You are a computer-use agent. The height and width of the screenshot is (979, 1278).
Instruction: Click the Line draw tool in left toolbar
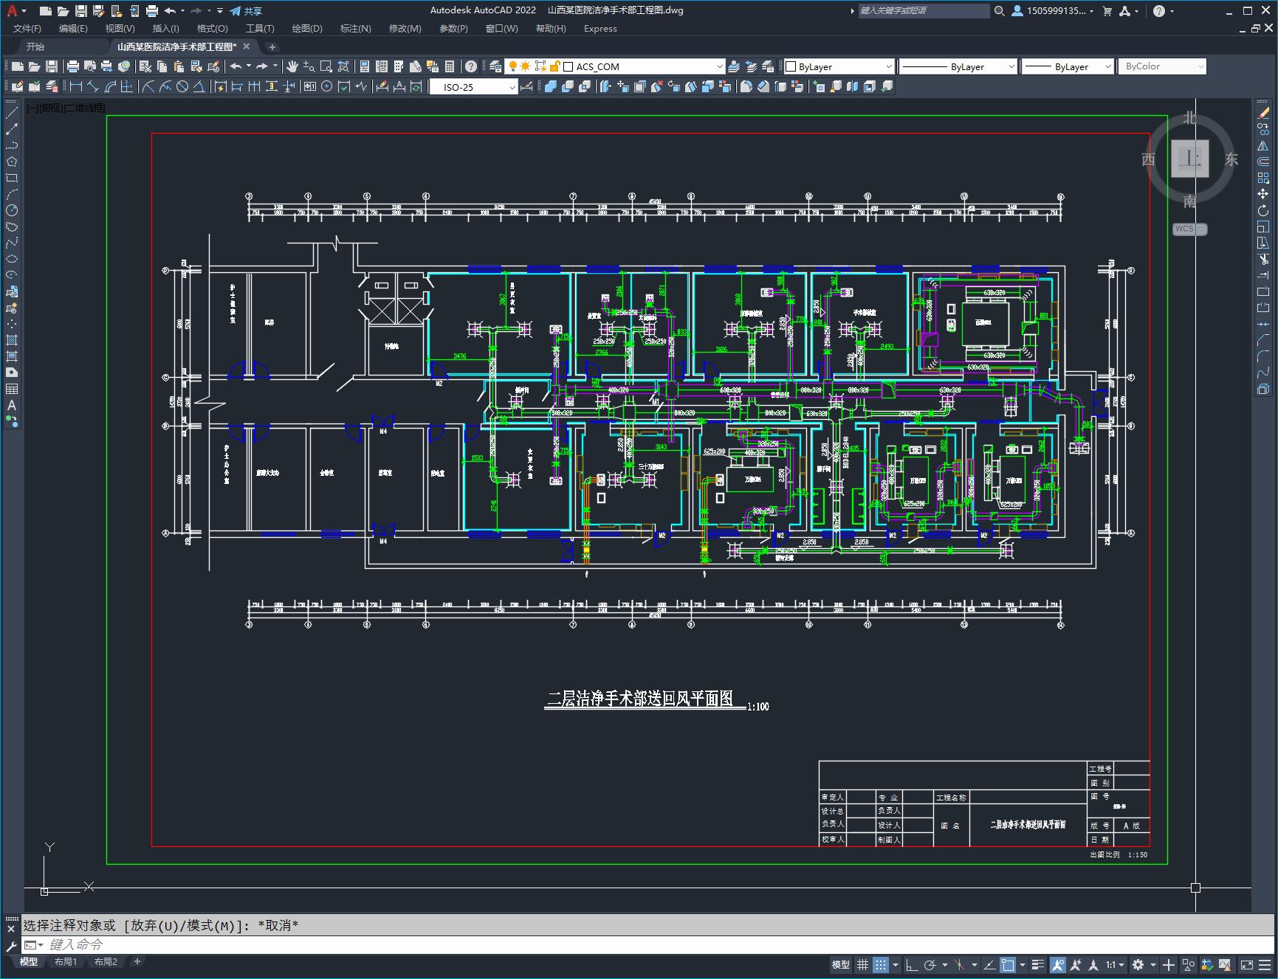tap(11, 114)
